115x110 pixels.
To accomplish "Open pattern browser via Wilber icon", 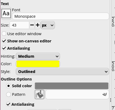I will [x=105, y=94].
